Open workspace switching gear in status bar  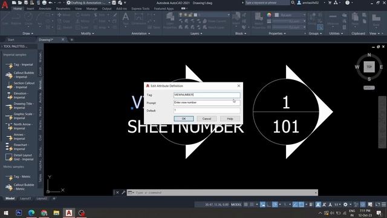(x=345, y=205)
